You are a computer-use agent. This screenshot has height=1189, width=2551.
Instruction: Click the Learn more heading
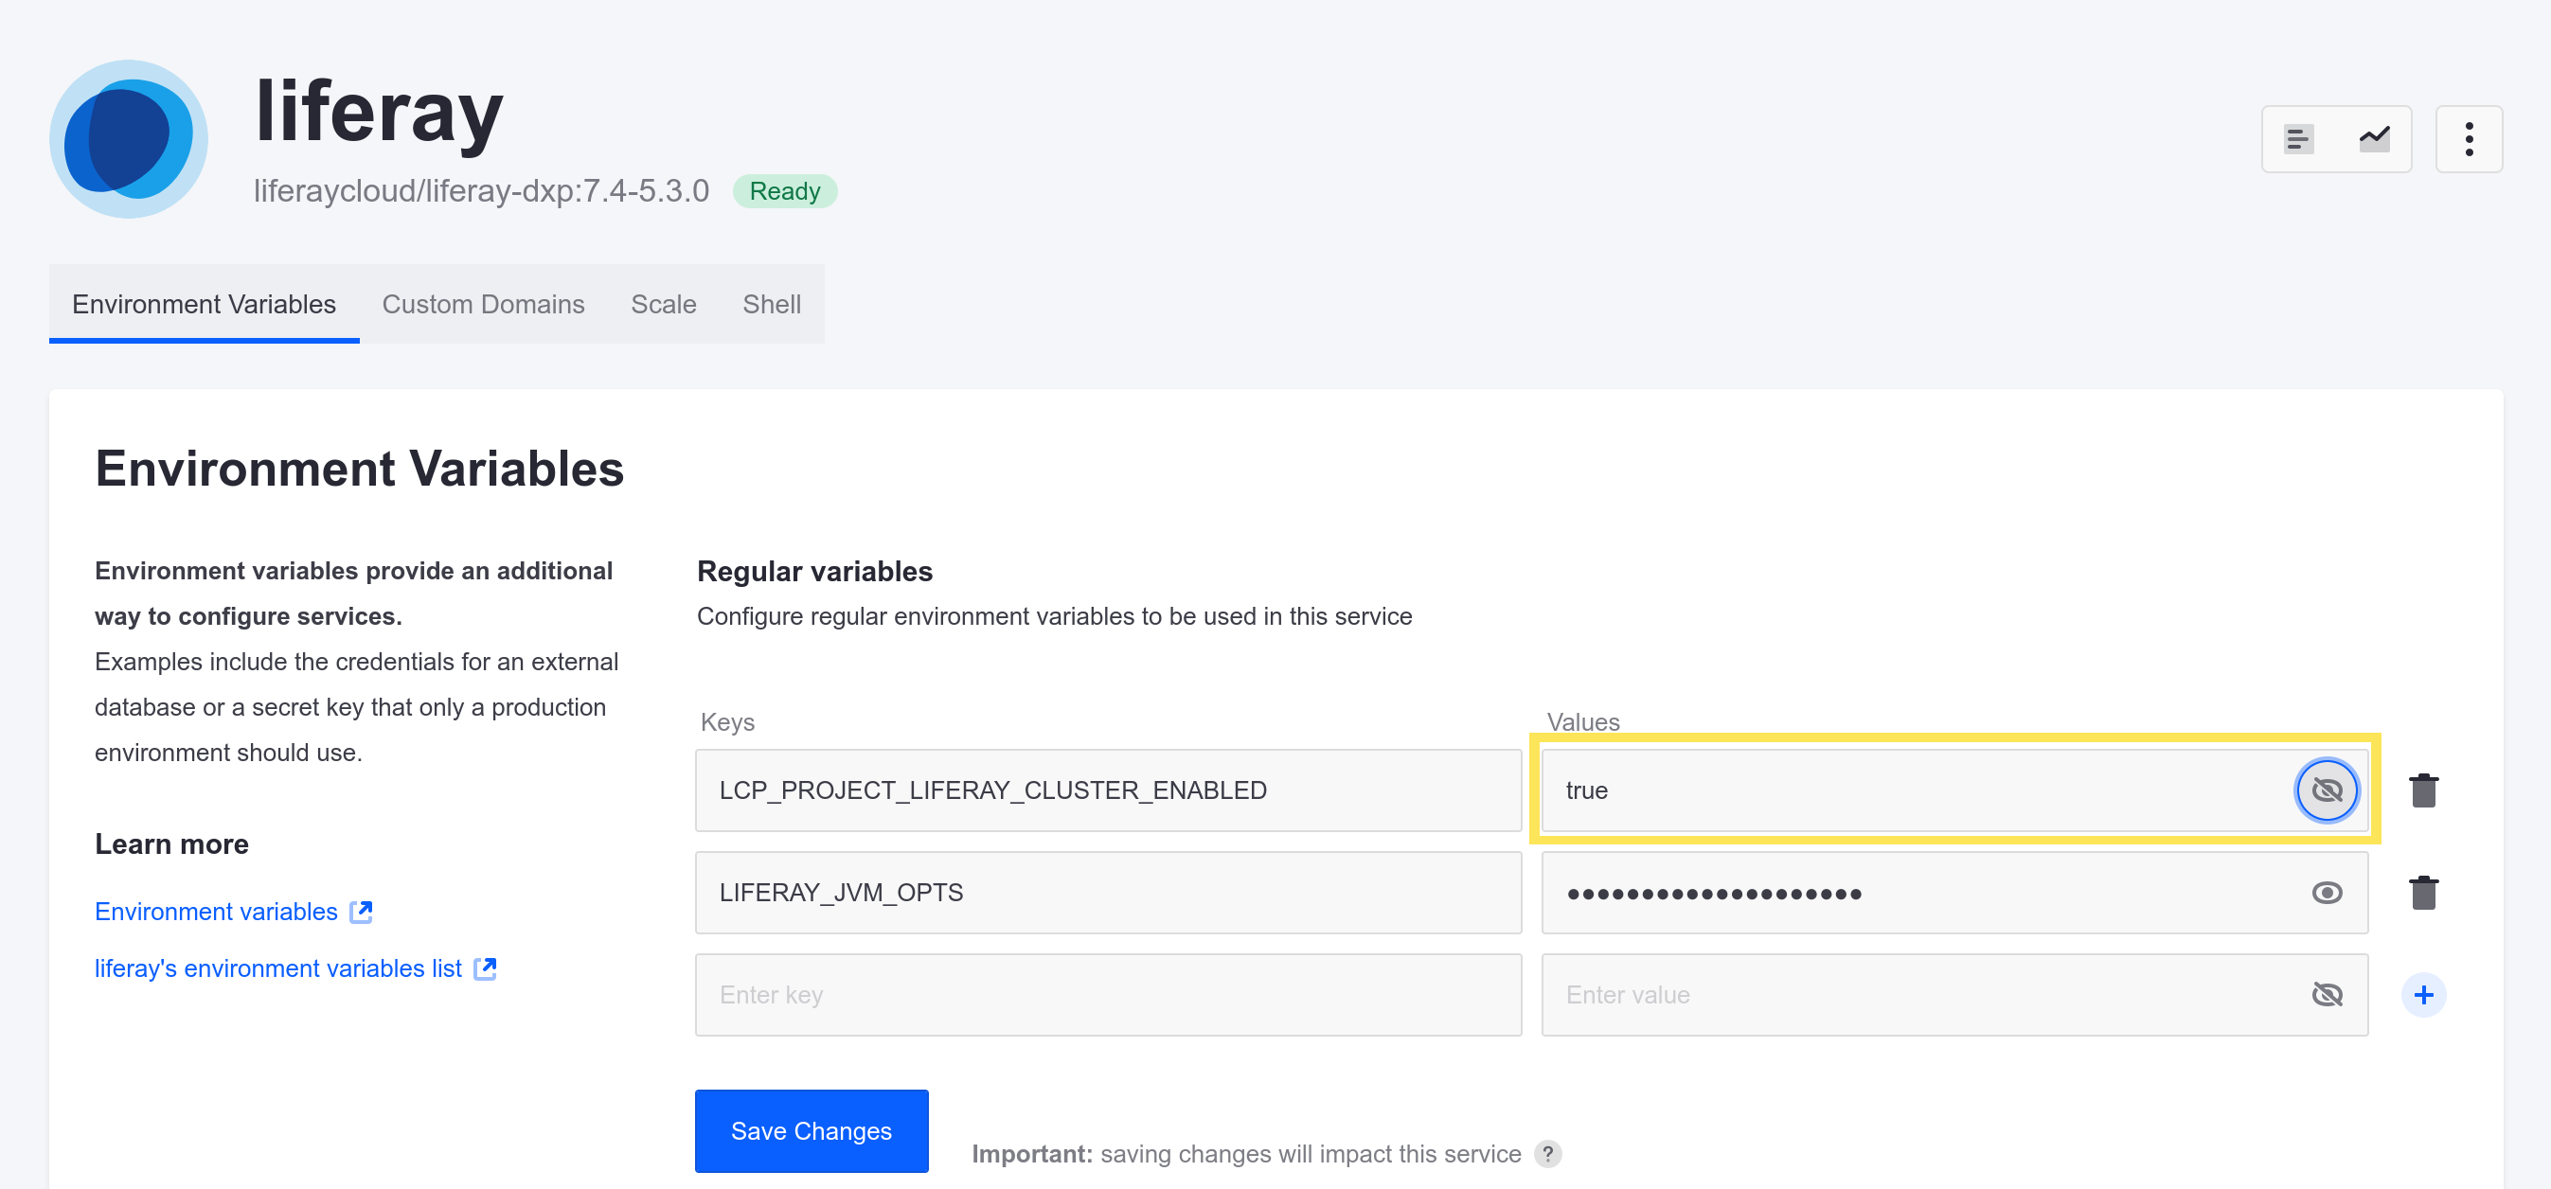(171, 843)
